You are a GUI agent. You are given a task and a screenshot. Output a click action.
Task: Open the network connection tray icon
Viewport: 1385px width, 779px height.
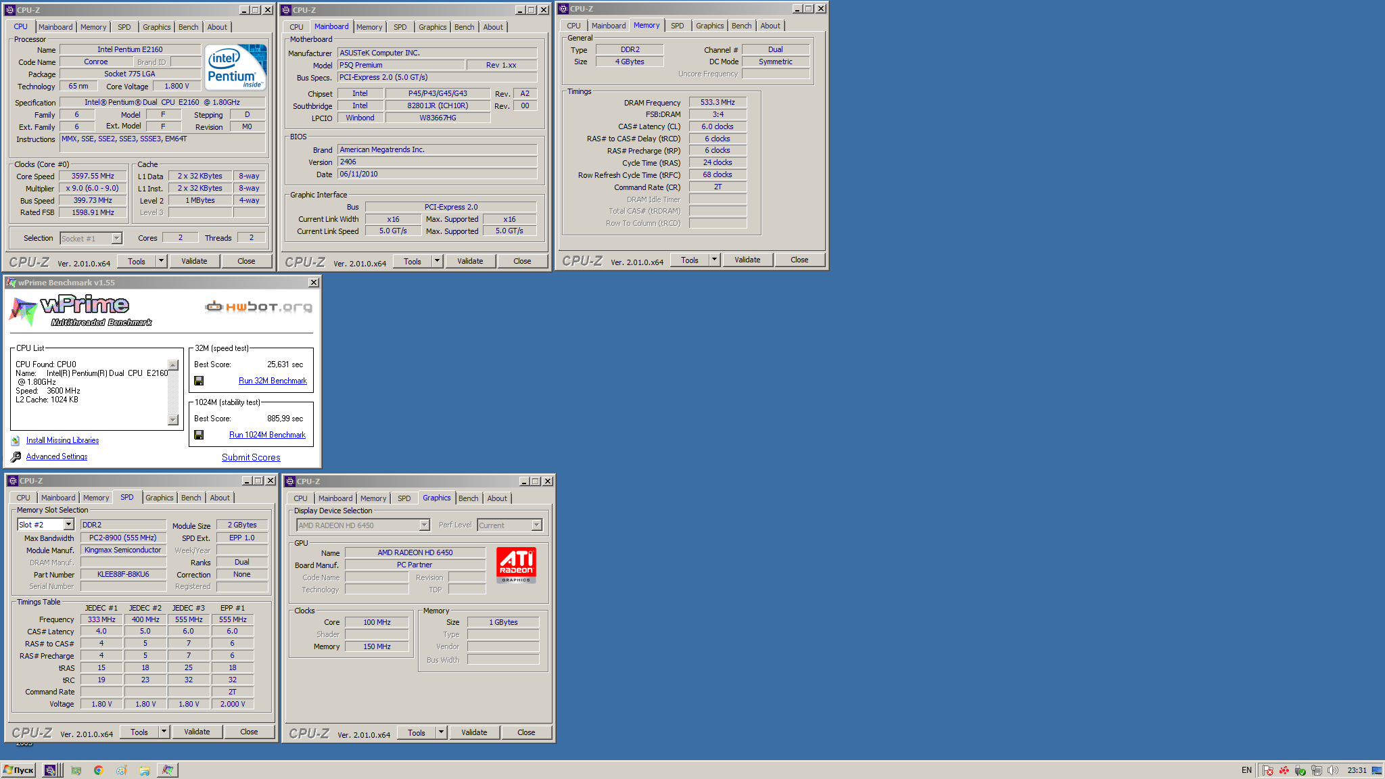click(x=1316, y=770)
